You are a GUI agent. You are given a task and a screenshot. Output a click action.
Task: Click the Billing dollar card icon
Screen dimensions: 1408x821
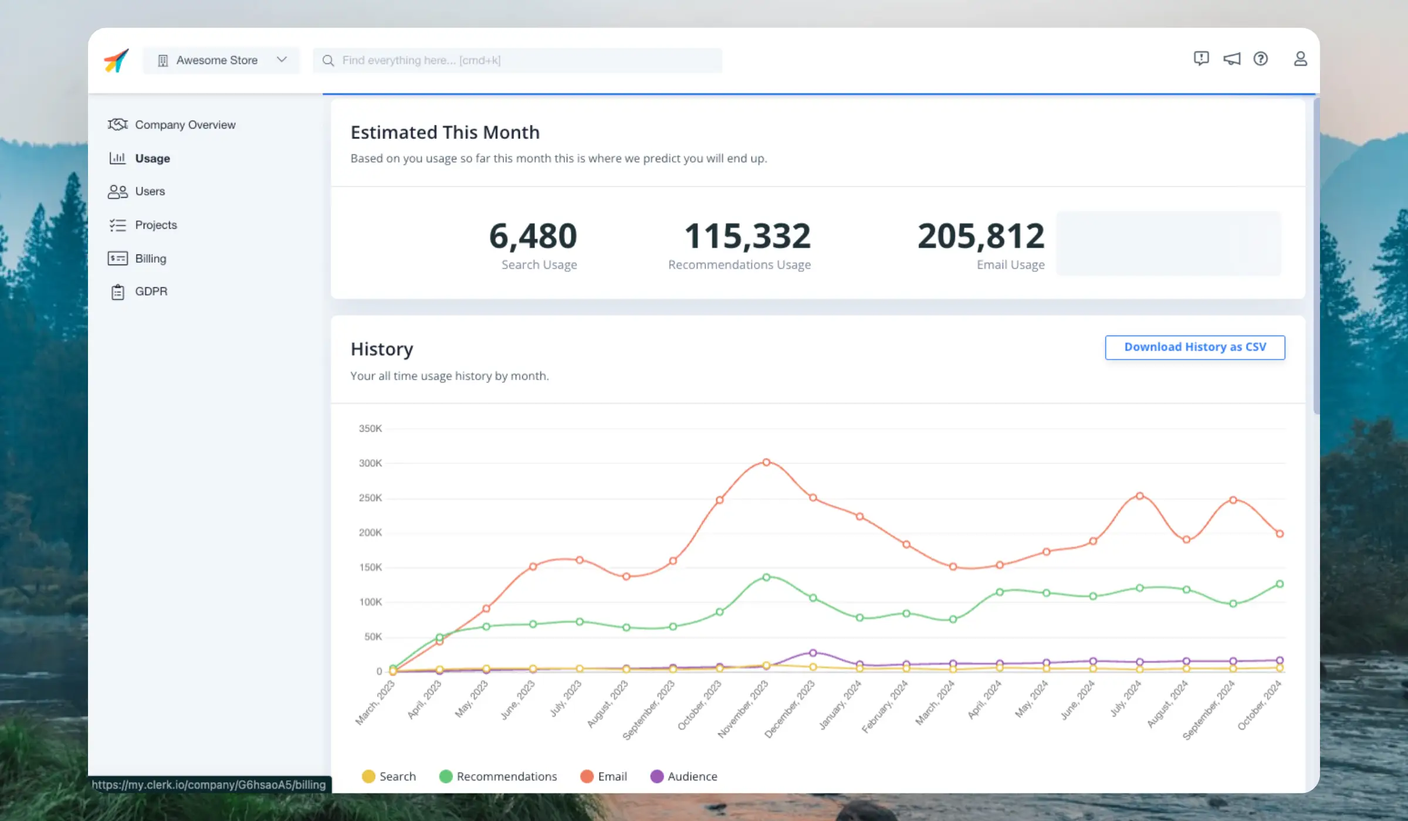[117, 259]
